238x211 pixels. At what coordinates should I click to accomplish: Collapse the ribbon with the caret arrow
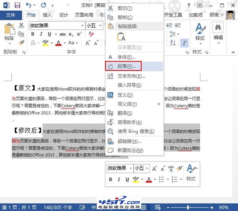click(x=233, y=52)
